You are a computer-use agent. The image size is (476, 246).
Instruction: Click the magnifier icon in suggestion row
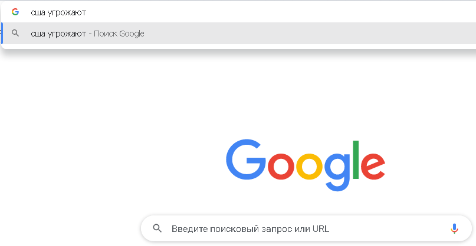[x=15, y=34]
